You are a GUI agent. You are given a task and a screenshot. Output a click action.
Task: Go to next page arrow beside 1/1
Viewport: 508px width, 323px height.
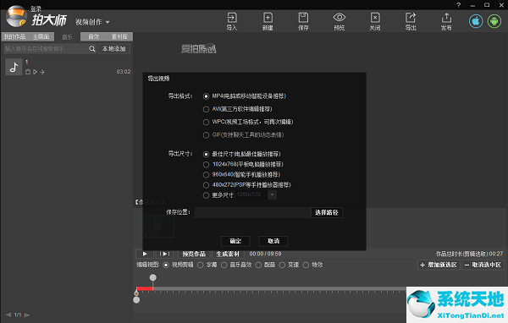click(x=27, y=315)
